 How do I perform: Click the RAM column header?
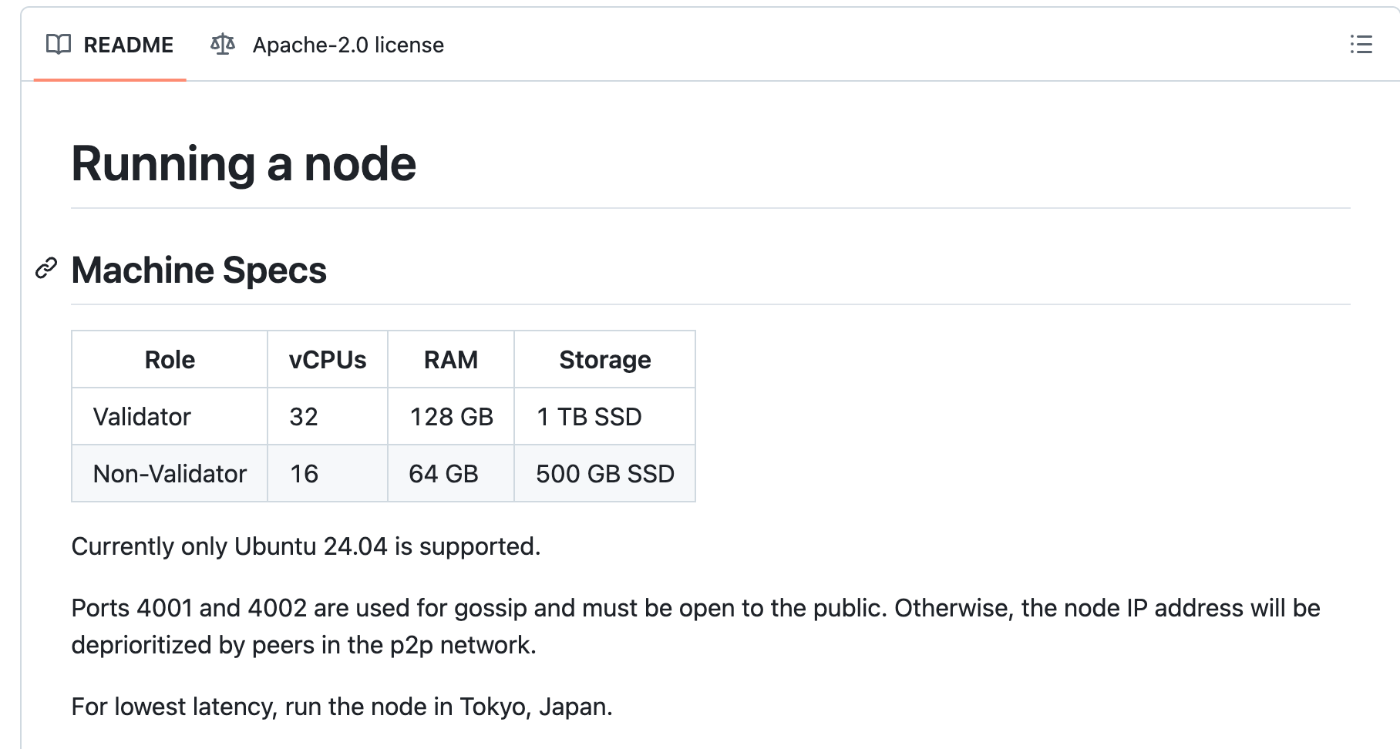(451, 360)
